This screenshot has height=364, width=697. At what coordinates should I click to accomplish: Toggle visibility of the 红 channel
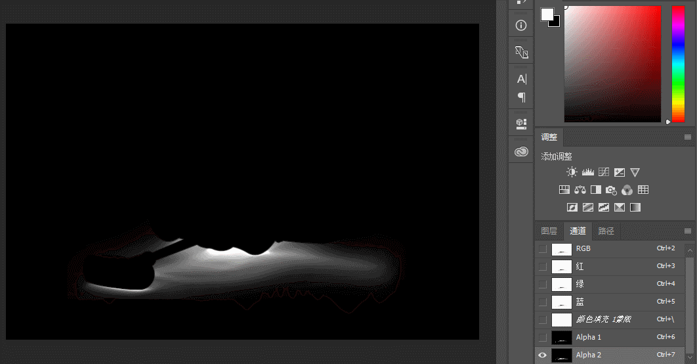pyautogui.click(x=543, y=267)
